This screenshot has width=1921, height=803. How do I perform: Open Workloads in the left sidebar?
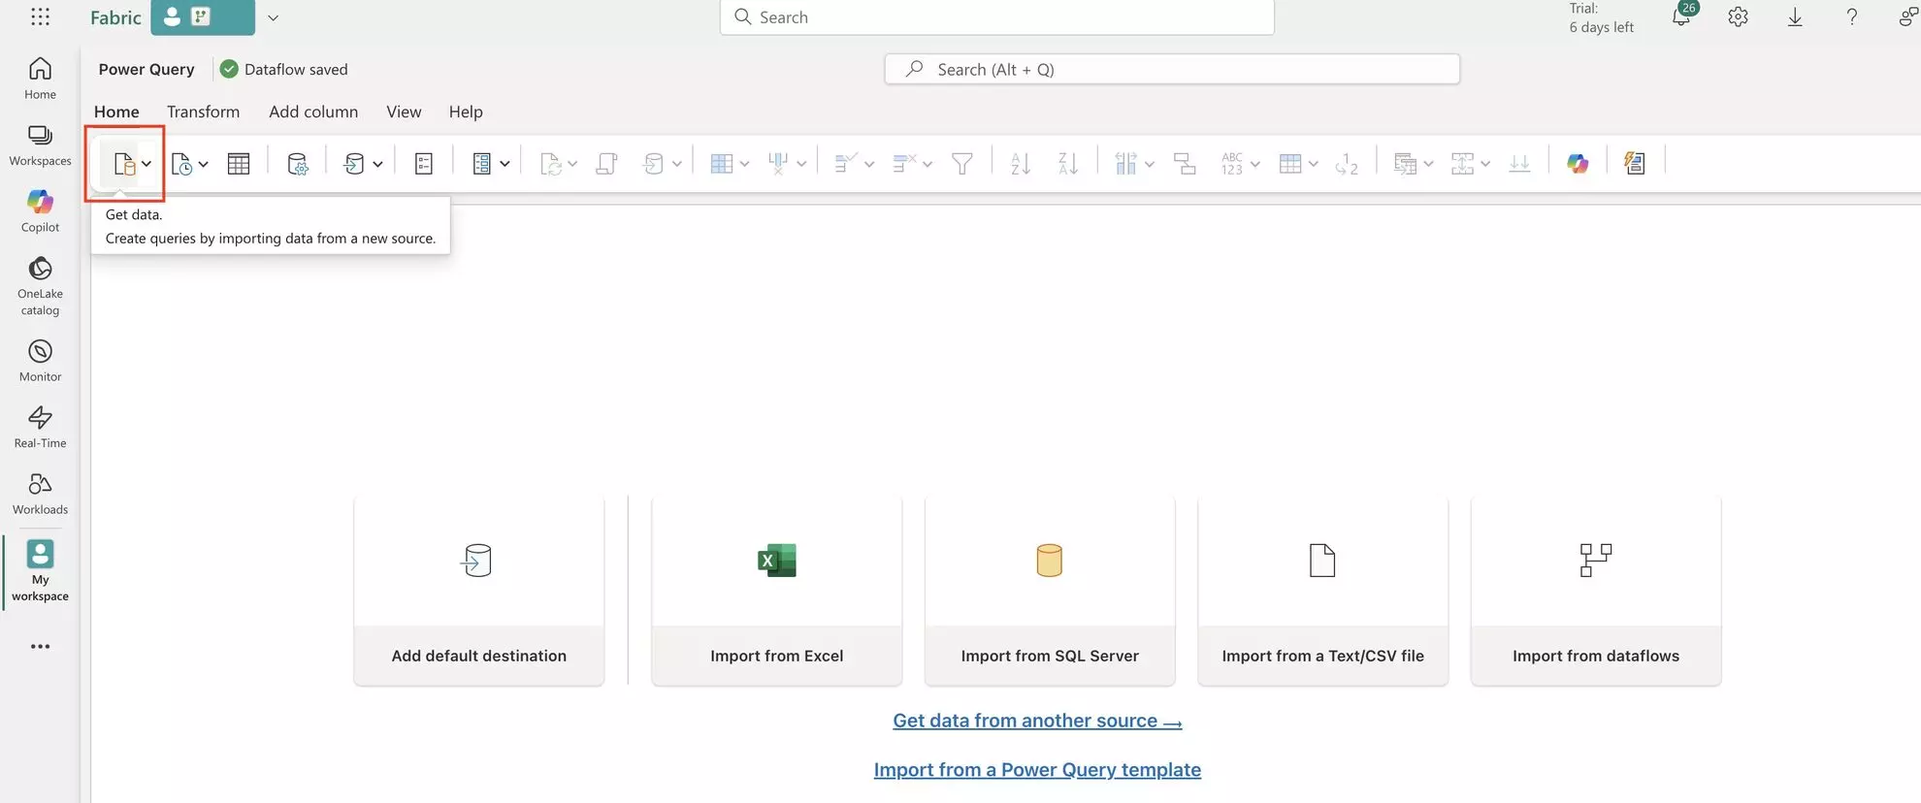40,494
